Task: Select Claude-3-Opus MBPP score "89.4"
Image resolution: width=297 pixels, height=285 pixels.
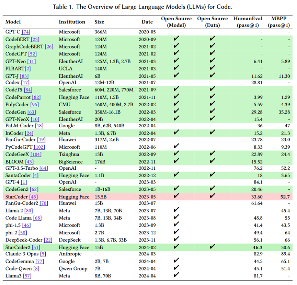Action: point(285,254)
